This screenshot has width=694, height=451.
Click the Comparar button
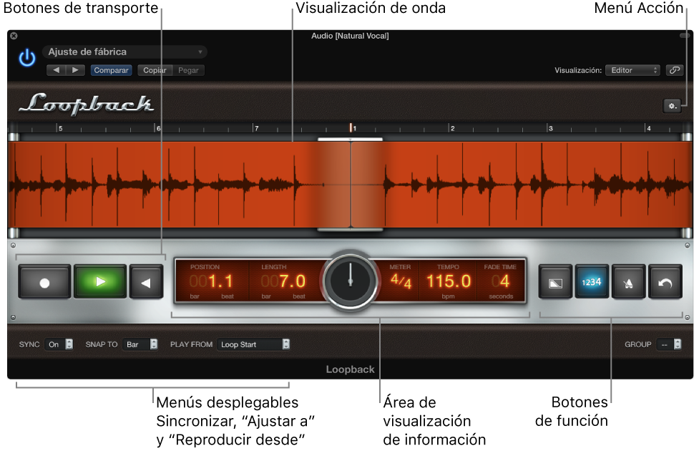[111, 70]
